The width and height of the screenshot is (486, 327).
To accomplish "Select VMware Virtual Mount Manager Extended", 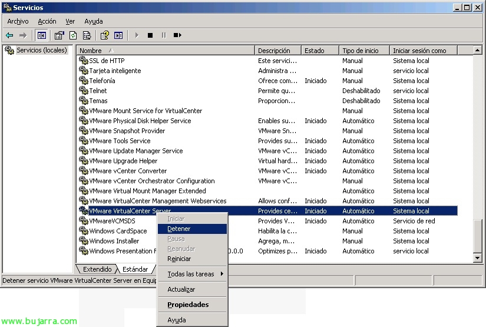I will [267, 191].
